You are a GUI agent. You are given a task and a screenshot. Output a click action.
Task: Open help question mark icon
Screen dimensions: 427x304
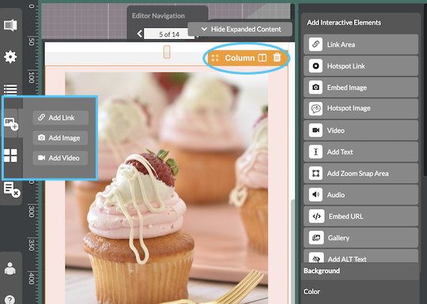tap(10, 299)
